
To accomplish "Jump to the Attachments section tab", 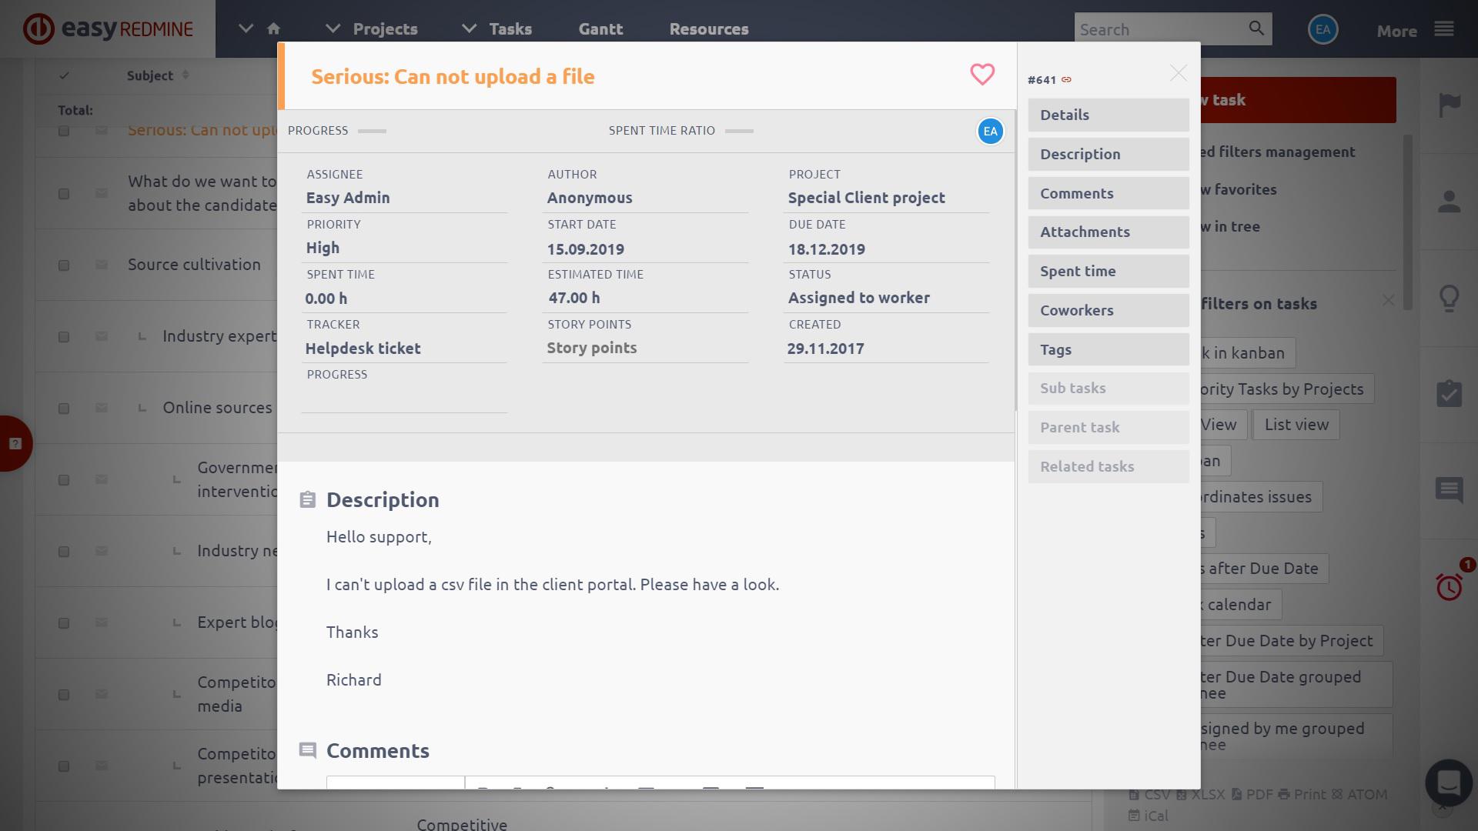I will 1108,232.
